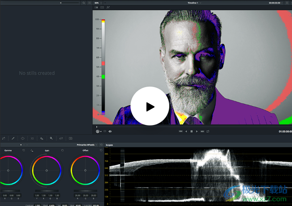
Task: Select the white point picker icon beside Gain
Action: click(32, 150)
